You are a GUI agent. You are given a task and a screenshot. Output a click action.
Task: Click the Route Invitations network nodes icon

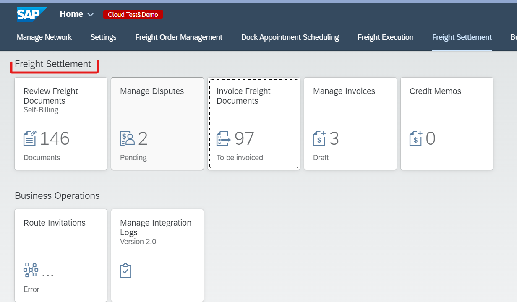point(31,270)
